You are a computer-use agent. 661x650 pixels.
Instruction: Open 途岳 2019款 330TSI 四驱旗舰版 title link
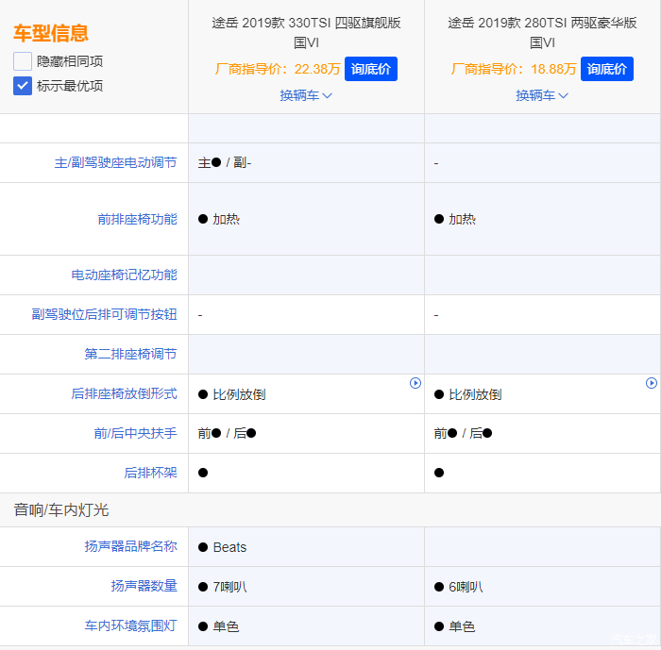click(306, 32)
